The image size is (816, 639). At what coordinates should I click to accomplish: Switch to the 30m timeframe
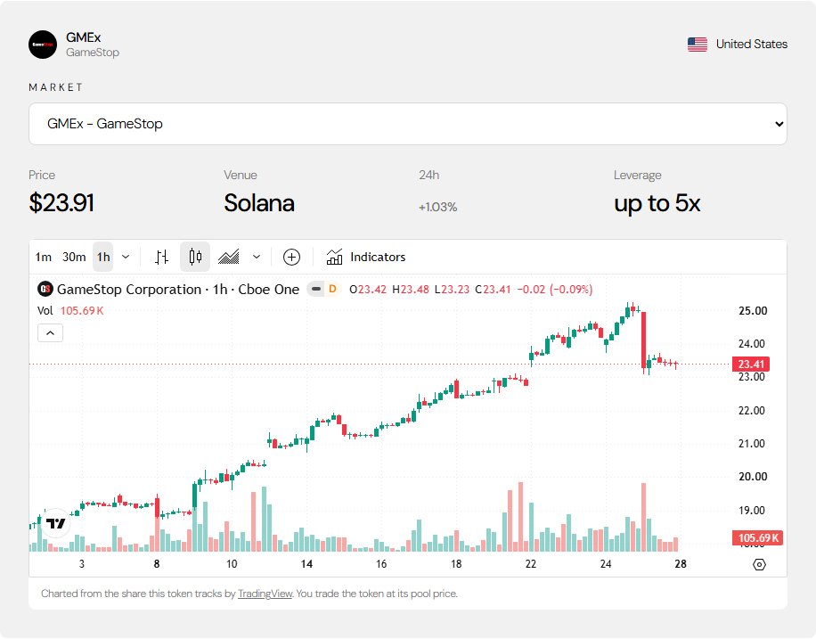[x=74, y=257]
